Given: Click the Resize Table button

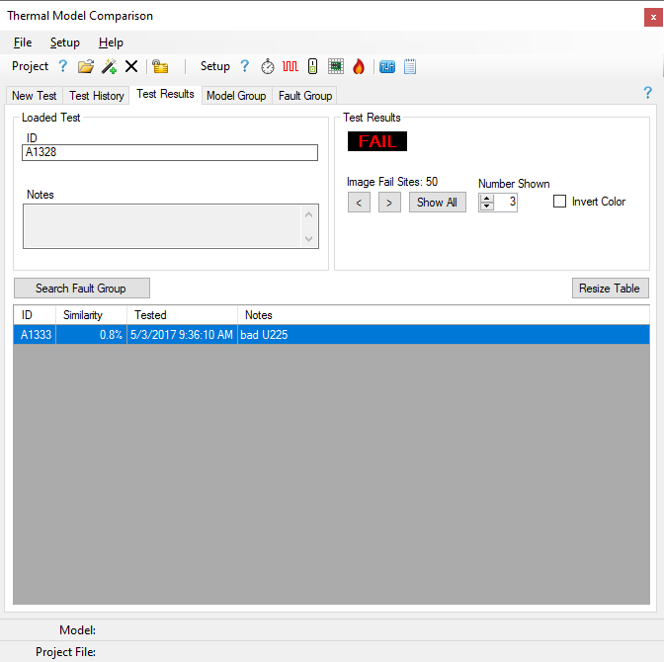Looking at the screenshot, I should coord(611,289).
